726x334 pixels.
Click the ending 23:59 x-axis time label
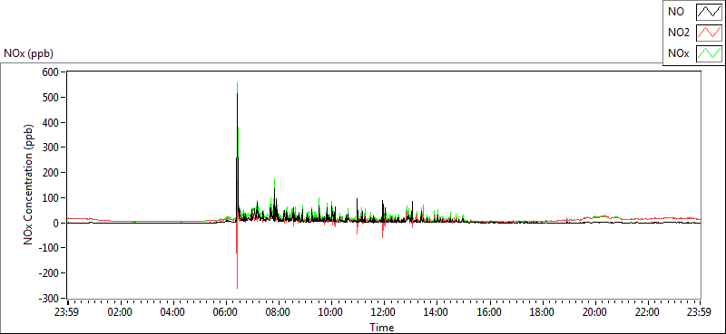pyautogui.click(x=700, y=311)
